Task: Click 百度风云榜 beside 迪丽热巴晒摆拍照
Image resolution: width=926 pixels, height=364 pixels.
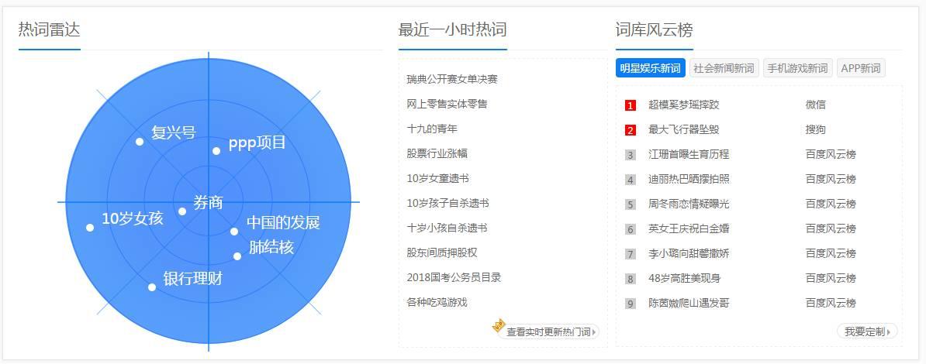Action: click(x=831, y=180)
